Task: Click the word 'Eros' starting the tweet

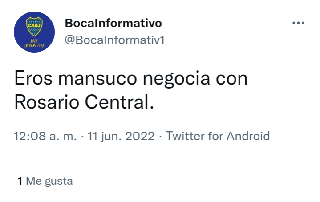Action: tap(33, 79)
